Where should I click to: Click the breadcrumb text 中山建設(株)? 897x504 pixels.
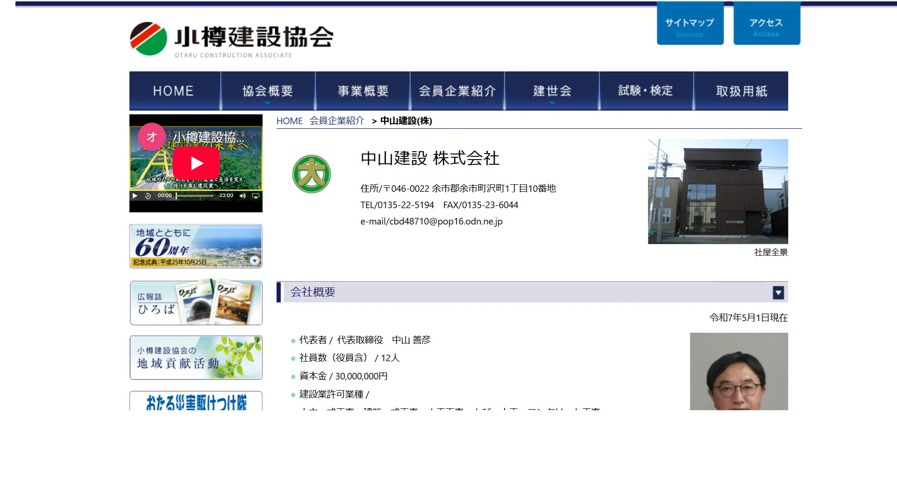click(x=406, y=121)
